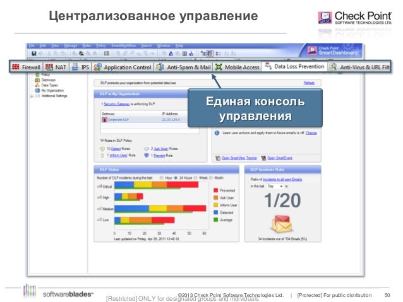Open the 'Inform User' rule link

119,156
